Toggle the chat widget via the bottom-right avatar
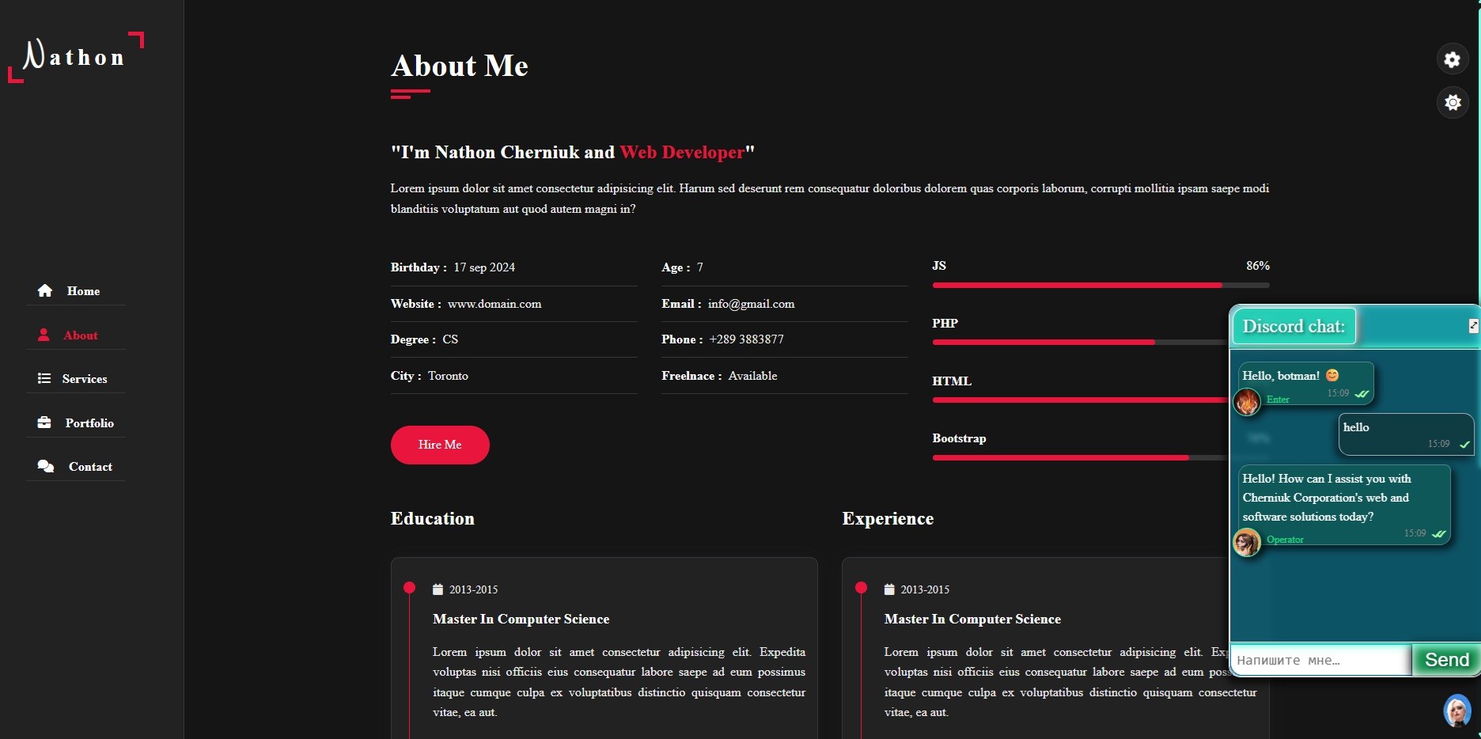The image size is (1481, 739). tap(1456, 711)
